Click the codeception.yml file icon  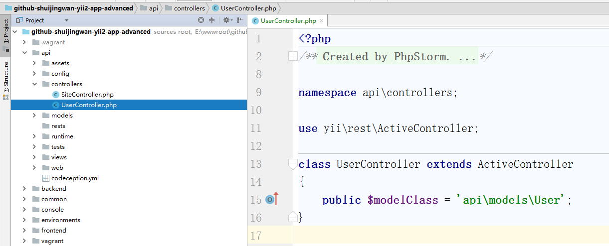pos(46,178)
